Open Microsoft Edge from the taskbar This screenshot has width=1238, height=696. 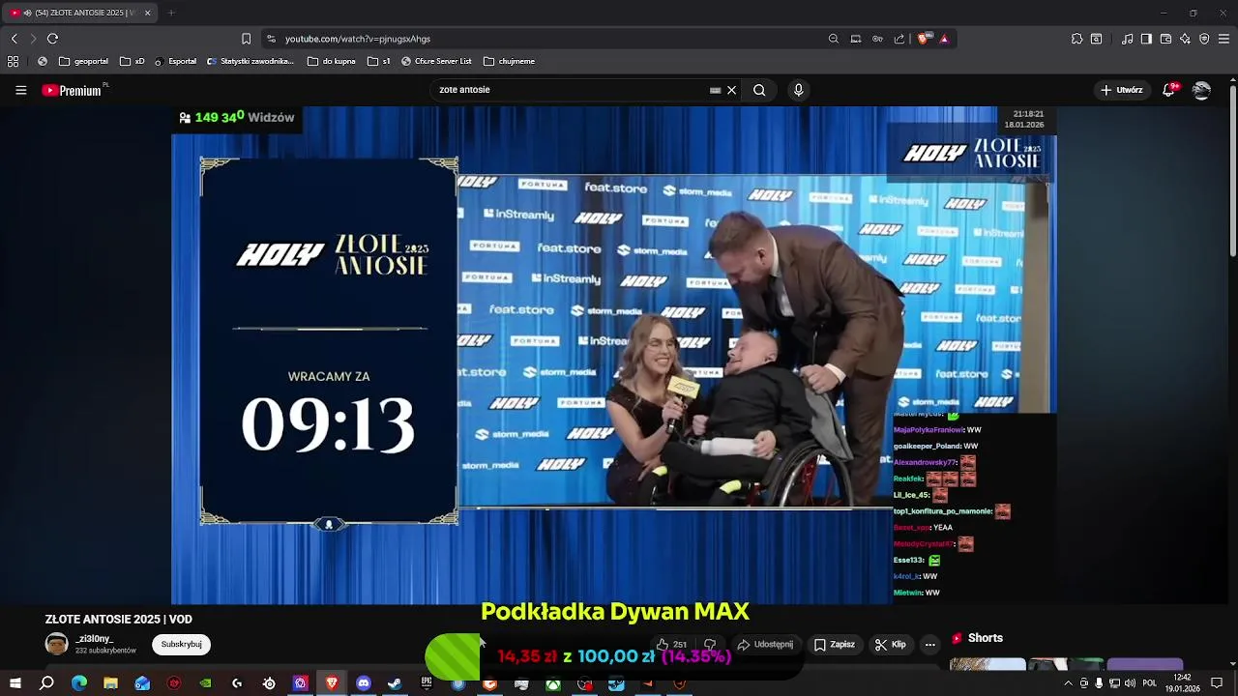point(79,683)
